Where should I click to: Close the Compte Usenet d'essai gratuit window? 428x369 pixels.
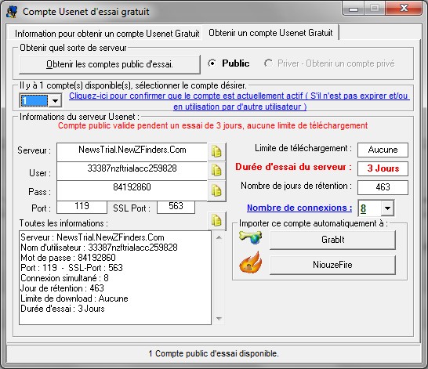pyautogui.click(x=404, y=9)
